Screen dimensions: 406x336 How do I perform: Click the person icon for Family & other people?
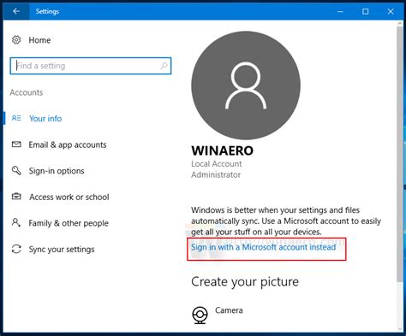16,222
